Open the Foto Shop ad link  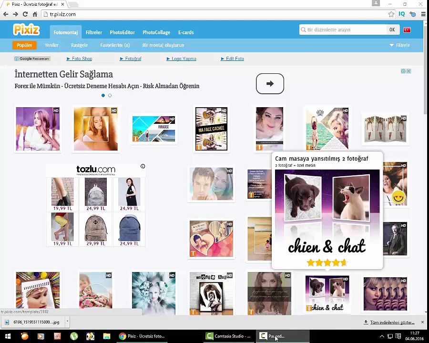(79, 59)
